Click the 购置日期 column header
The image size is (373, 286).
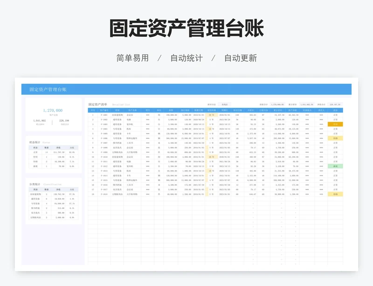point(199,110)
